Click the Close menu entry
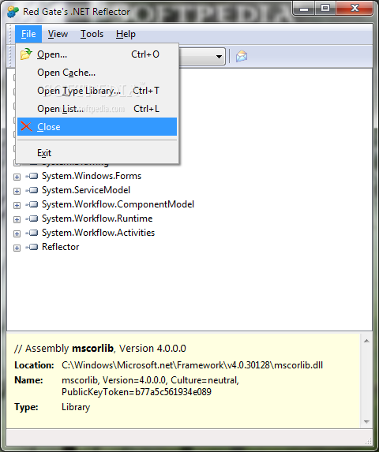This screenshot has height=452, width=379. pos(97,126)
